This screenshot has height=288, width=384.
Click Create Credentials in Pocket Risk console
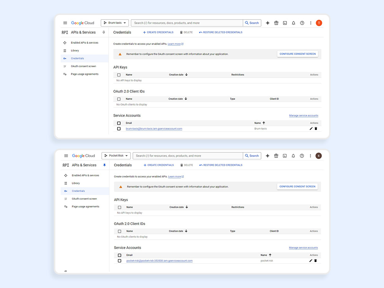pos(159,165)
